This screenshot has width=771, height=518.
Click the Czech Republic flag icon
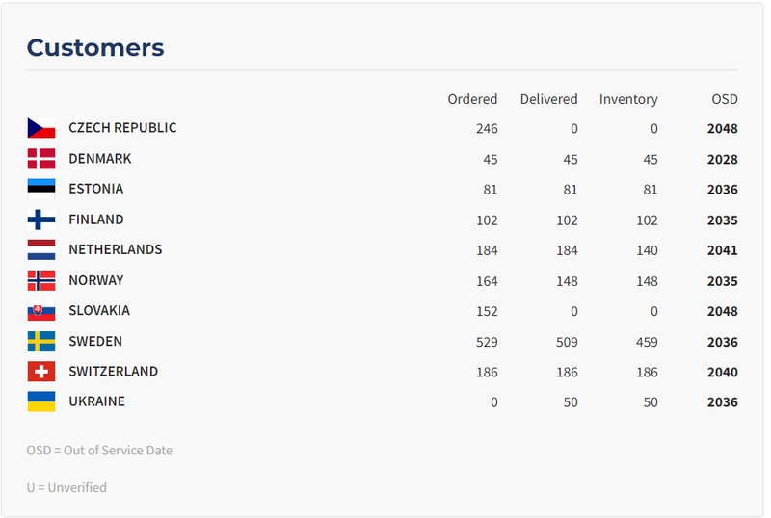pyautogui.click(x=41, y=128)
